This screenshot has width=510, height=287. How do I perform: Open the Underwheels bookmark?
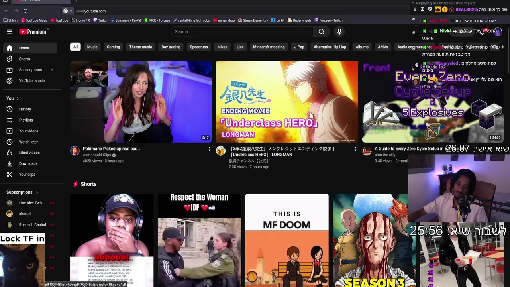coord(299,20)
